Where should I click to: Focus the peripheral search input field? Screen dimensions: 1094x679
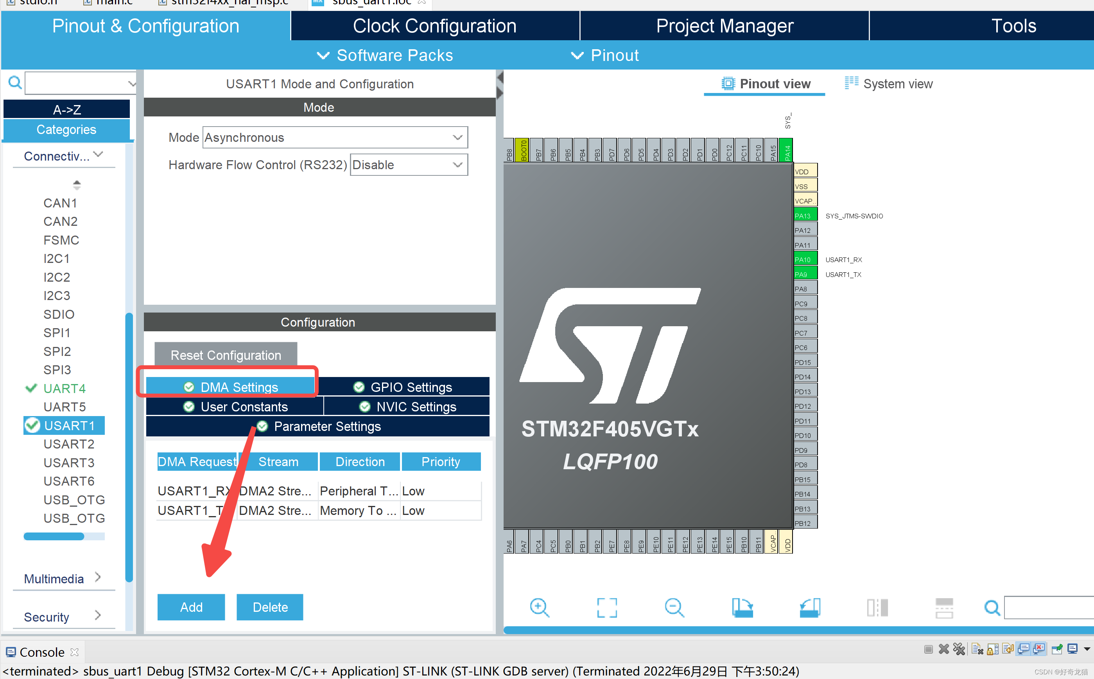tap(80, 83)
